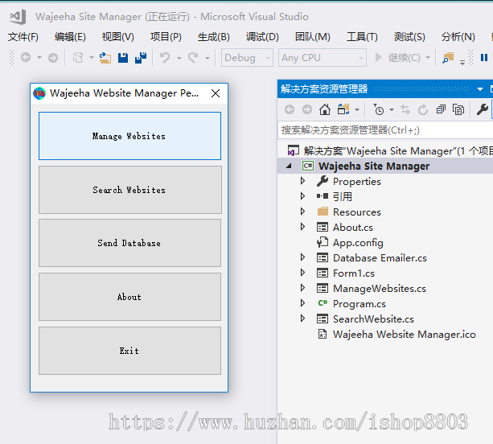The image size is (493, 444).
Task: Pause debugging with the Break All icon
Action: [484, 58]
